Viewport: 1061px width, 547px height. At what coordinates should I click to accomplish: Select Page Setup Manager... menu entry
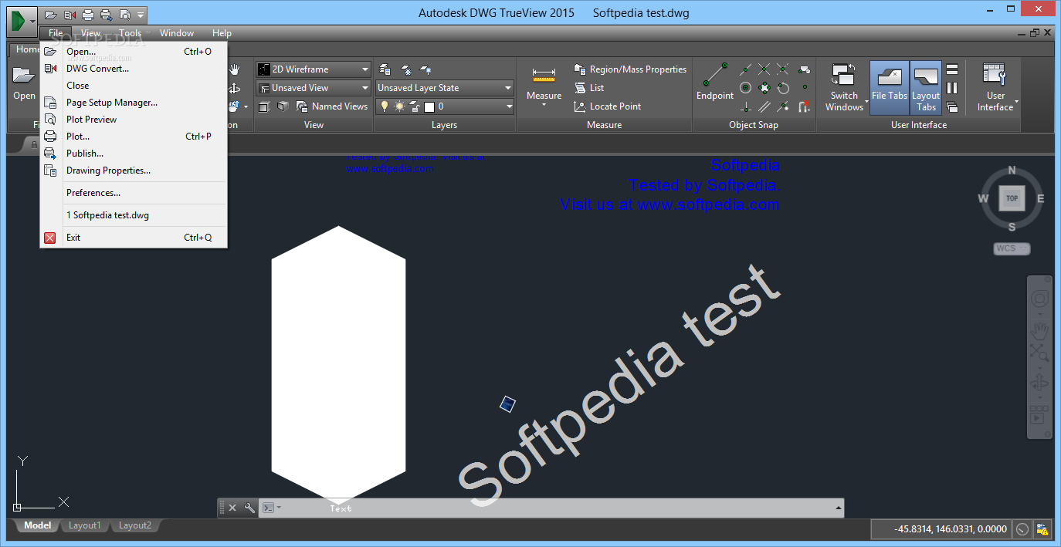click(x=134, y=103)
